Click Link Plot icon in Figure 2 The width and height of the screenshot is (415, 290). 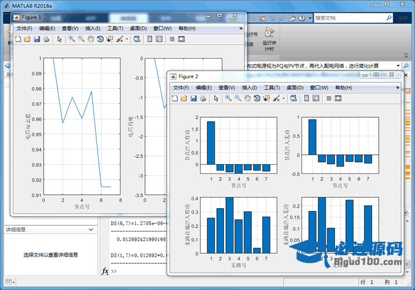[x=293, y=99]
